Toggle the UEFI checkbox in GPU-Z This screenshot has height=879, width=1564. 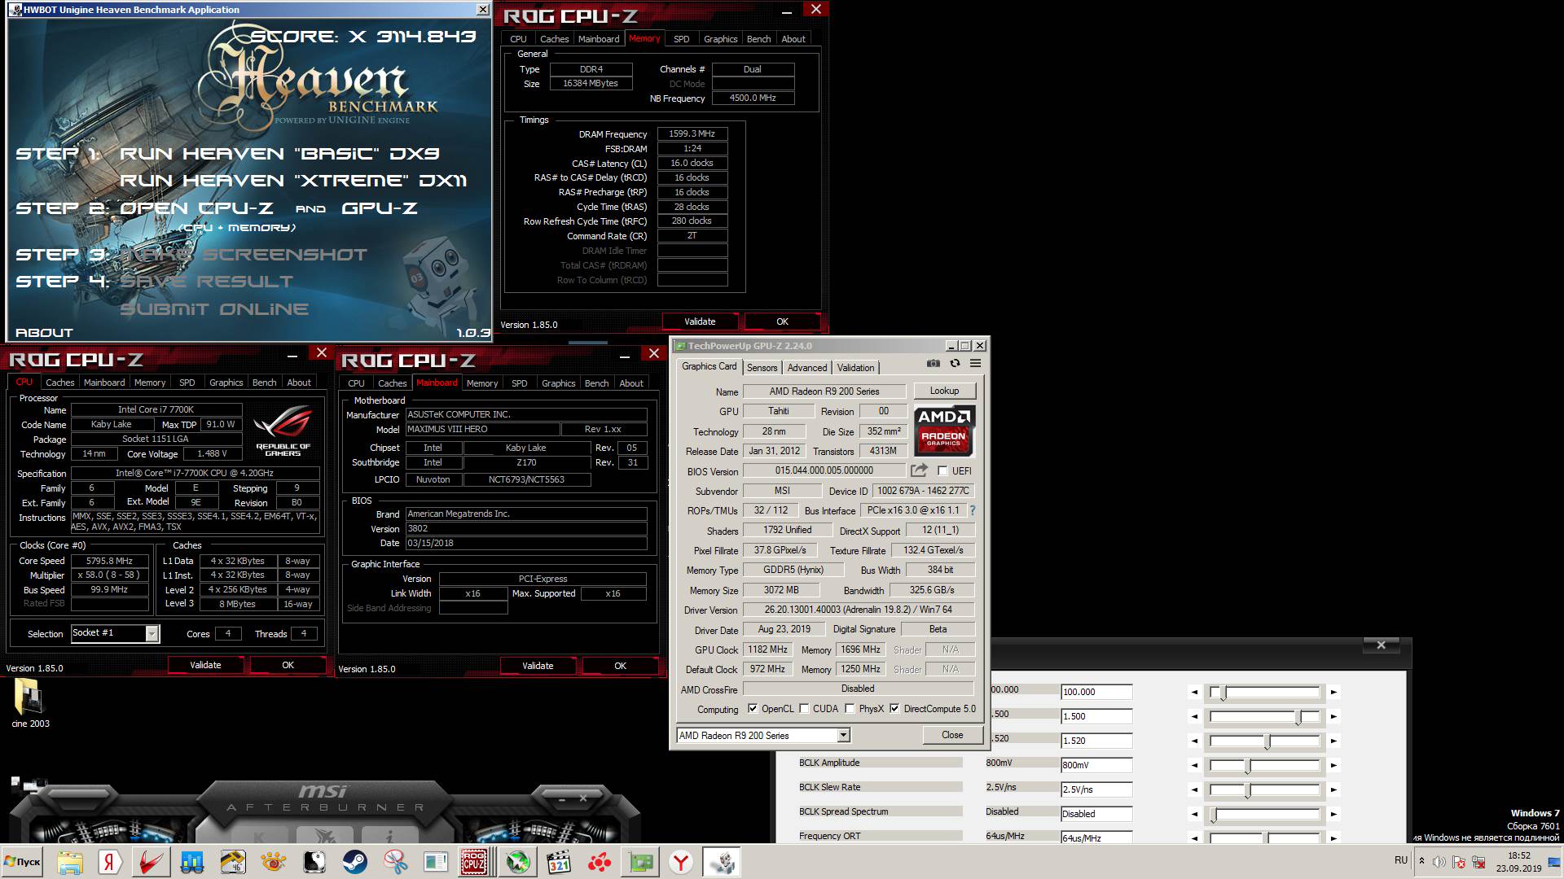point(942,471)
